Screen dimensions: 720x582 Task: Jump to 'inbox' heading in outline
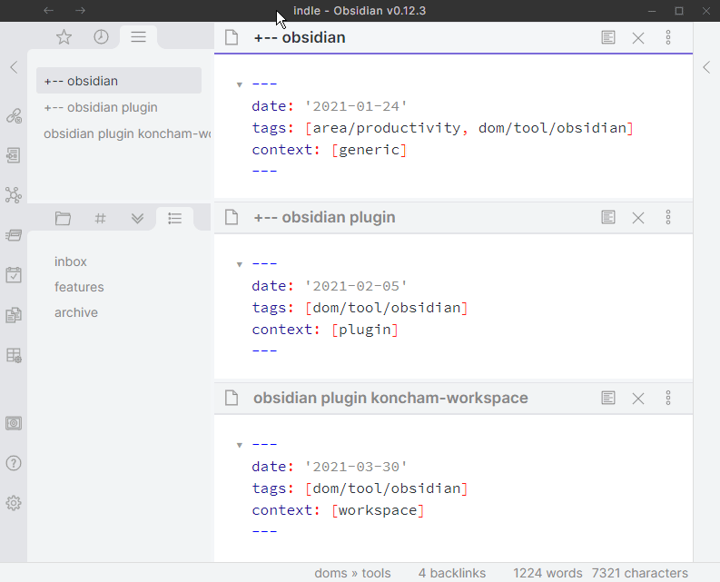pos(71,261)
